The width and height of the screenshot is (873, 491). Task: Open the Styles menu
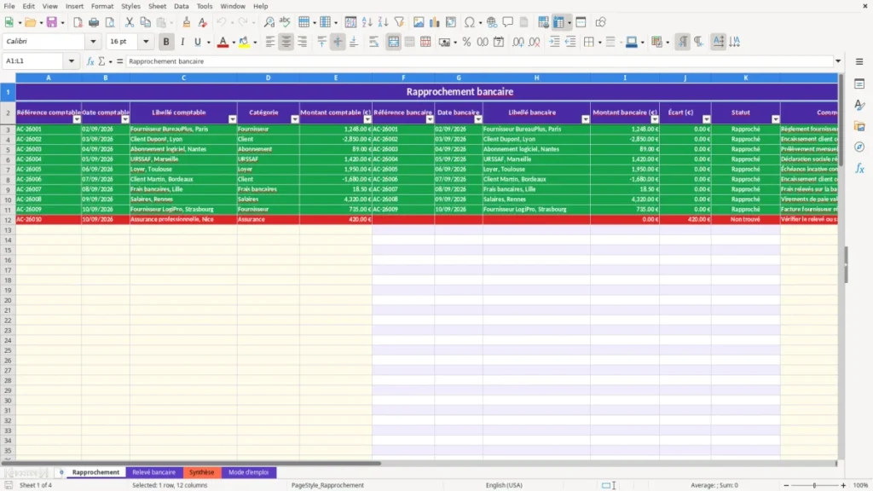point(130,6)
